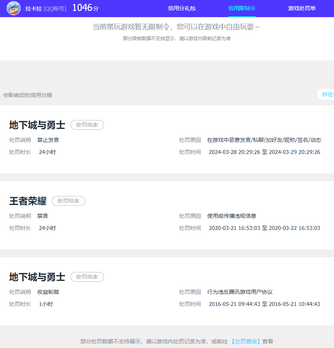Click the user avatar in the header
334x348 pixels.
coord(14,8)
